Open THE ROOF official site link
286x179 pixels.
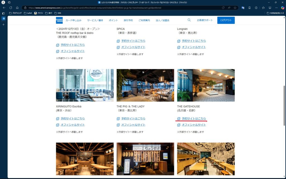coord(73,51)
